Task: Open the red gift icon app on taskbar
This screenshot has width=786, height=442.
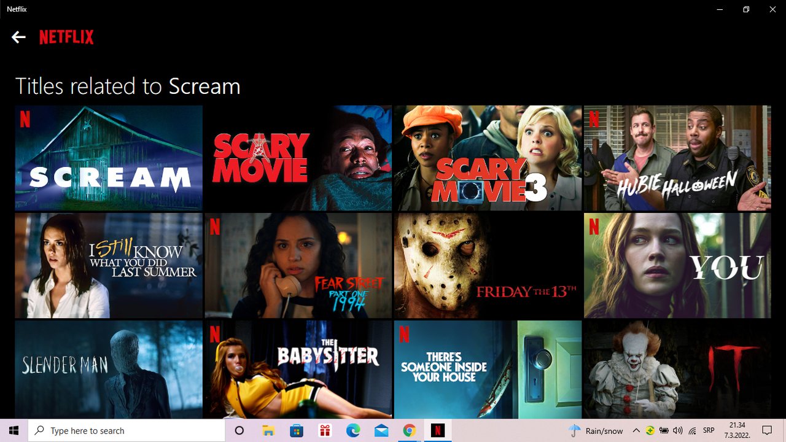Action: 325,431
